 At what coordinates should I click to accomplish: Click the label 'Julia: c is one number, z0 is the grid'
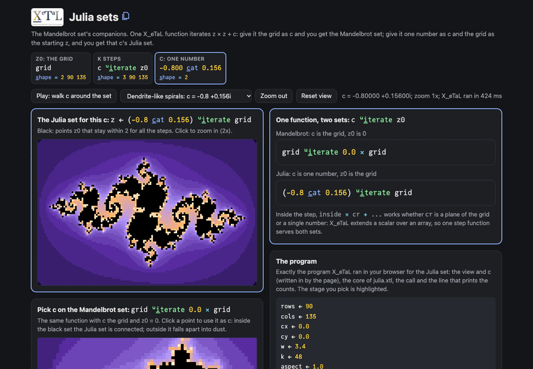(326, 174)
